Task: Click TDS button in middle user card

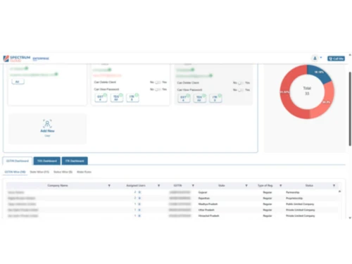Action: 117,98
